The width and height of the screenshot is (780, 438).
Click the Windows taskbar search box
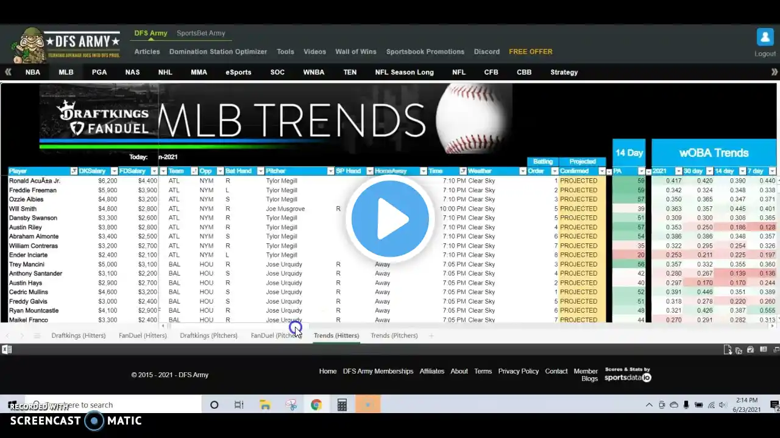[x=113, y=405]
